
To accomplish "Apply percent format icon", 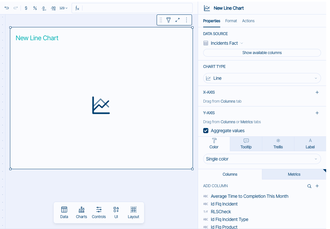I will pyautogui.click(x=35, y=8).
